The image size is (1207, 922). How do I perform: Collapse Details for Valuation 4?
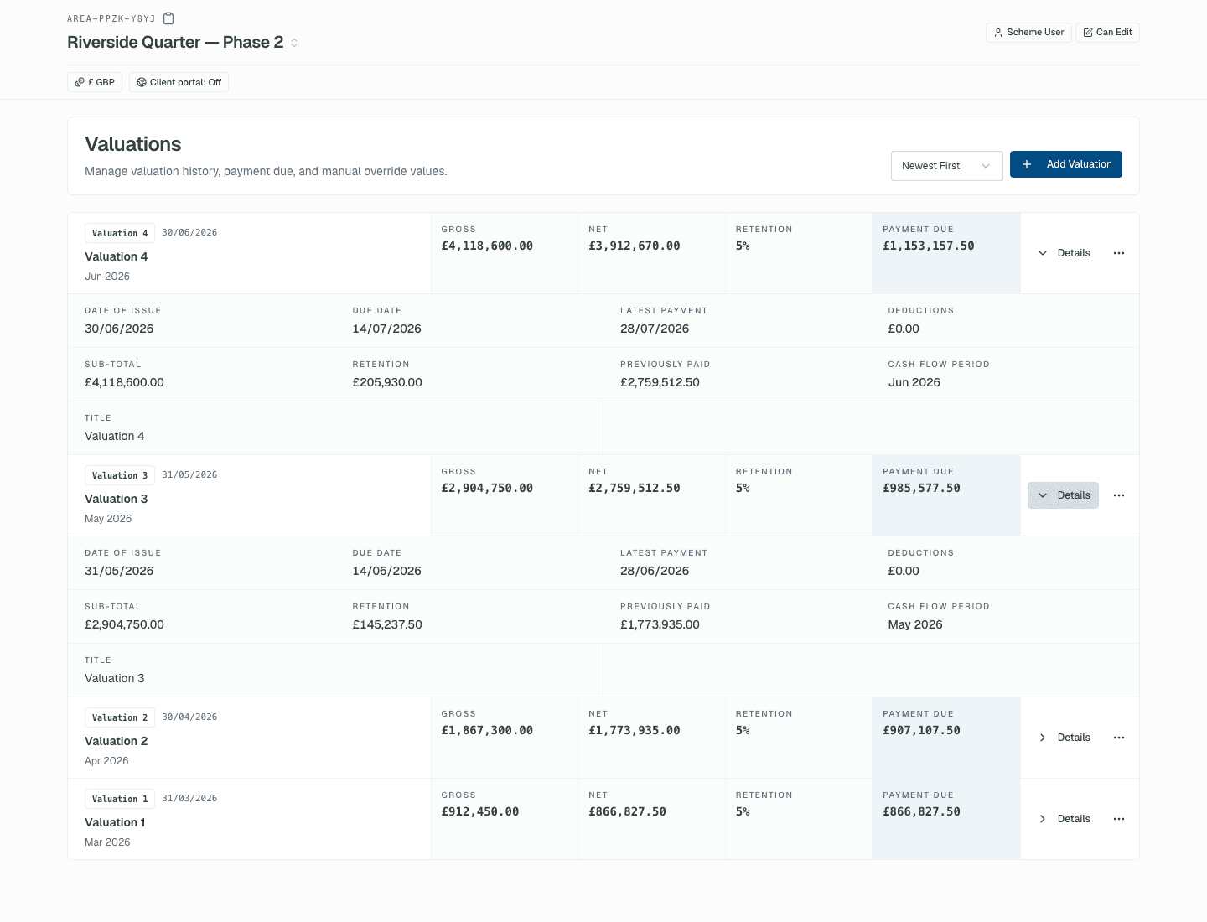tap(1063, 253)
